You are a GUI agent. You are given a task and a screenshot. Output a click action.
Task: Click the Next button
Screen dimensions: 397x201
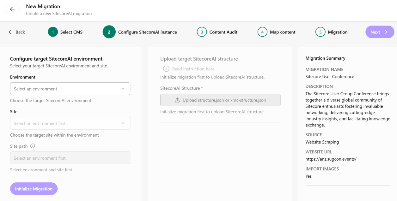380,32
